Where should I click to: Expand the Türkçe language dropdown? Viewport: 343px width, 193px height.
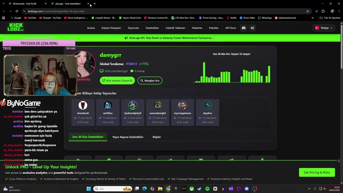click(324, 28)
